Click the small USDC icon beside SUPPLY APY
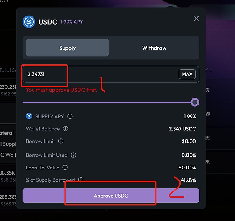235x221 pixels. coord(29,116)
